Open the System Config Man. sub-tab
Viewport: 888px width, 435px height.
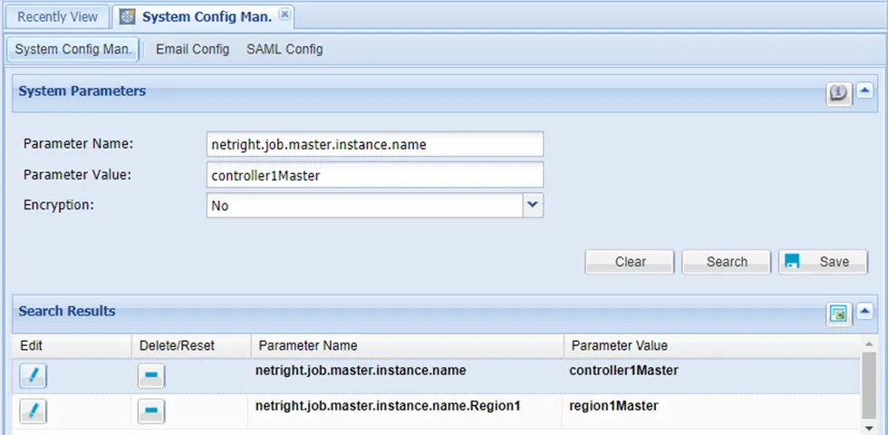tap(72, 49)
